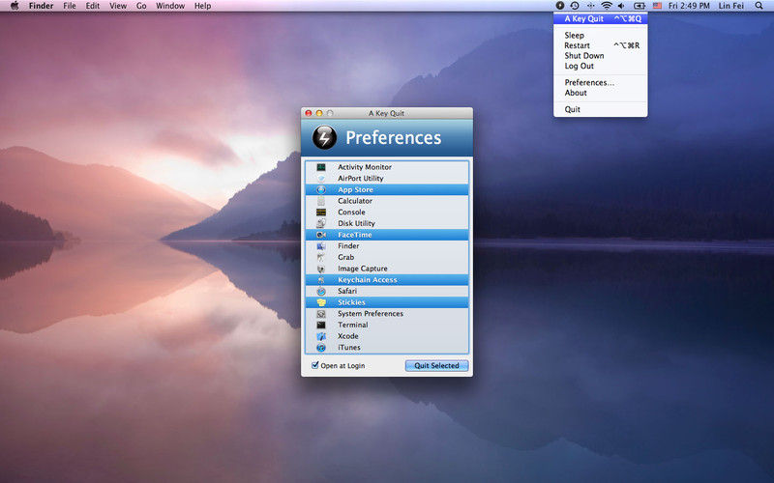Deselect the highlighted Stickies row
774x483 pixels.
tap(386, 302)
